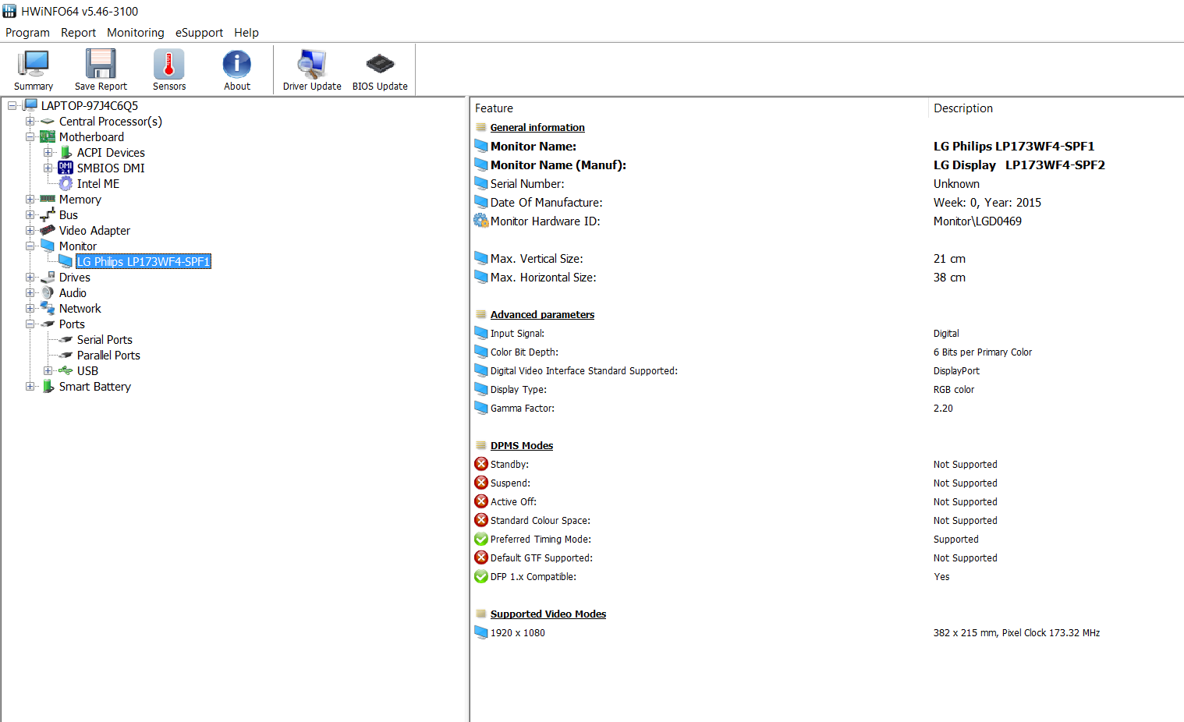Open the Sensors thermometer icon
The width and height of the screenshot is (1184, 722).
pos(169,64)
